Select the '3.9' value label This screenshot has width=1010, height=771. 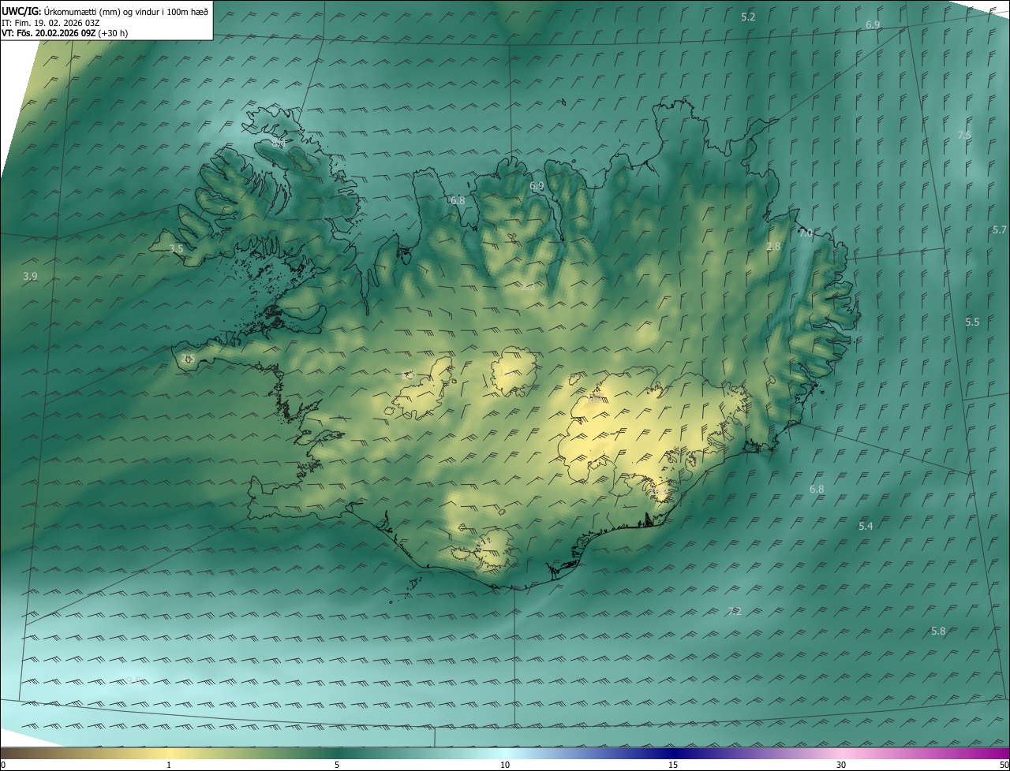(x=30, y=276)
